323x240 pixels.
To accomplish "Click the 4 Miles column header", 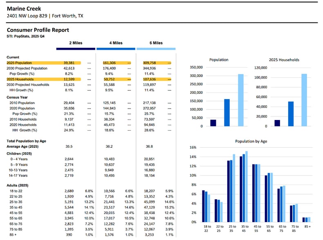I will (x=116, y=43).
